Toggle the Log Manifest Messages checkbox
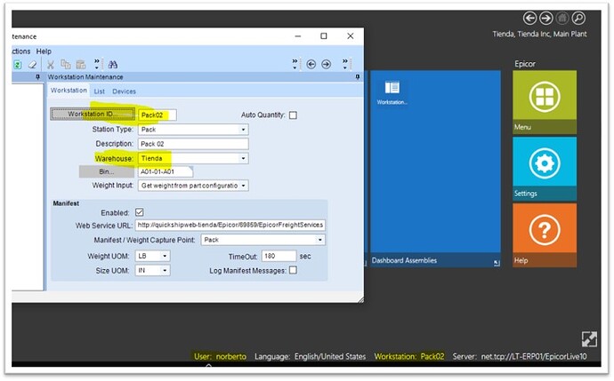Viewport: 614px width, 381px height. click(x=293, y=270)
